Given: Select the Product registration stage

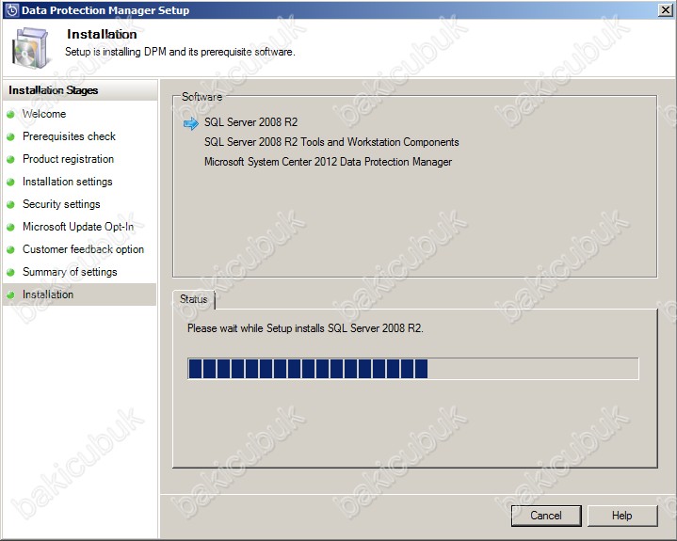Looking at the screenshot, I should tap(68, 159).
